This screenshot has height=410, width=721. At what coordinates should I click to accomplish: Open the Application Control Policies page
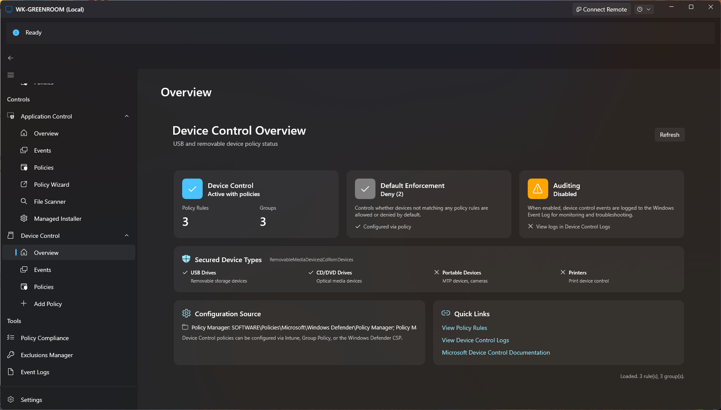click(42, 167)
